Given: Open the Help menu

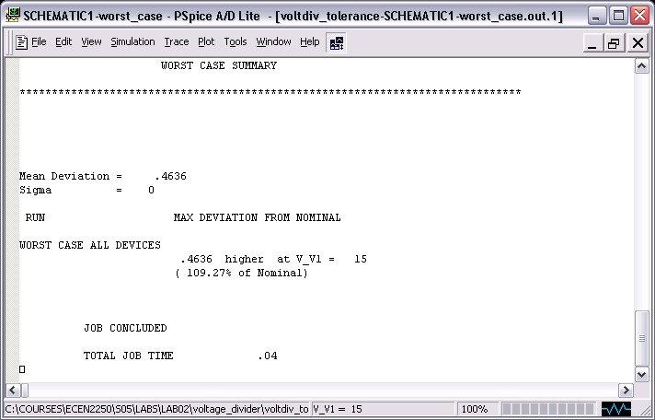Looking at the screenshot, I should coord(309,41).
